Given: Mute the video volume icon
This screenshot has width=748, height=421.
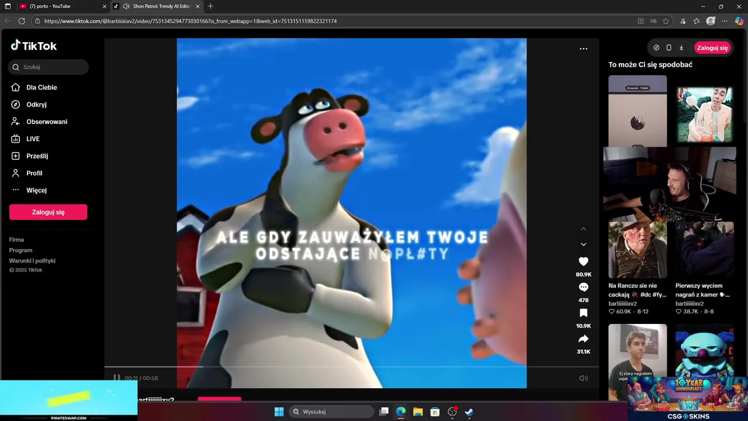Looking at the screenshot, I should click(583, 378).
